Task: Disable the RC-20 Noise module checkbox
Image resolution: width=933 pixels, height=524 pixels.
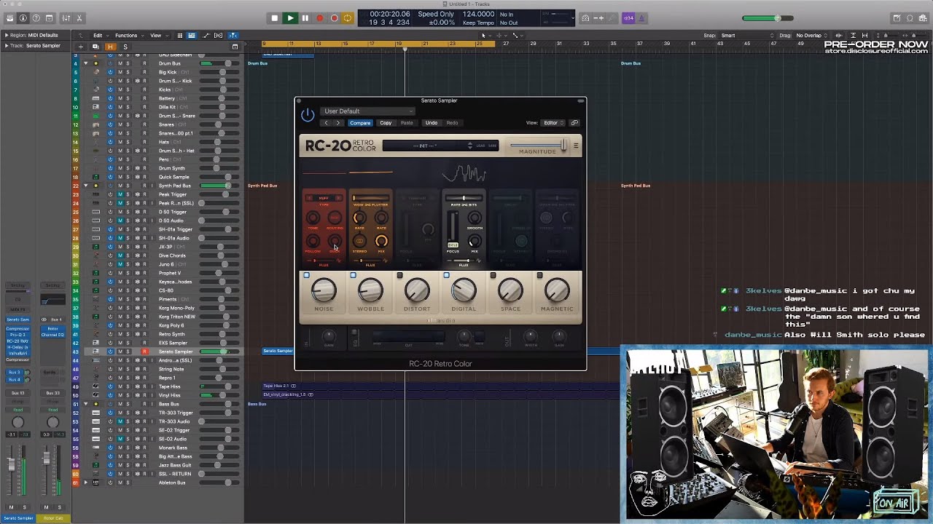Action: click(x=306, y=275)
